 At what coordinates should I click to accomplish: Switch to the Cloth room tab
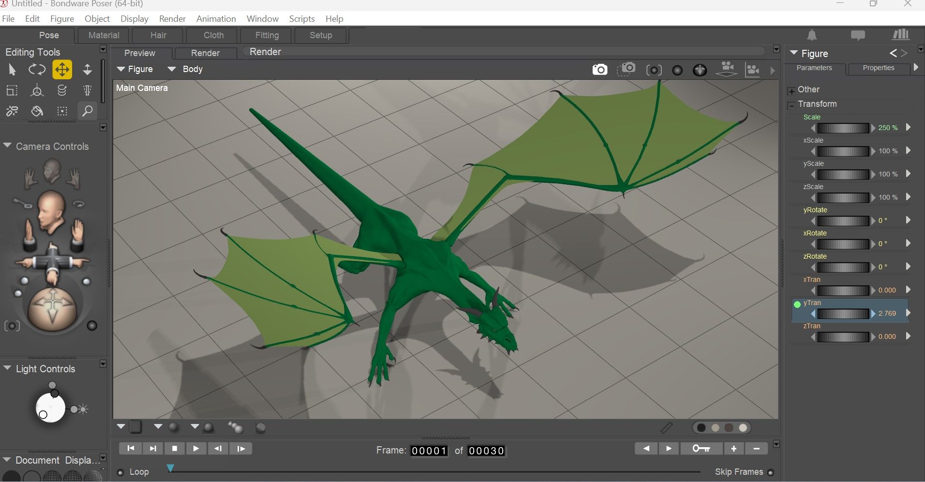(x=213, y=35)
